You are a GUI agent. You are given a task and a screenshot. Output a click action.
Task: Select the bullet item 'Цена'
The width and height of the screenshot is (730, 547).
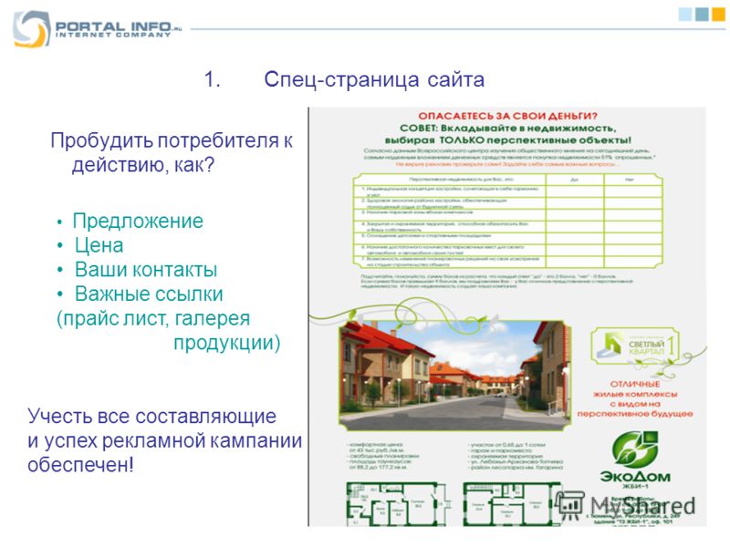[99, 245]
